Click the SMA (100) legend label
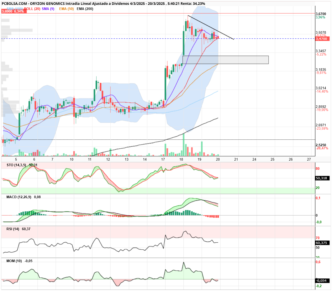This screenshot has height=291, width=332. 15,9
